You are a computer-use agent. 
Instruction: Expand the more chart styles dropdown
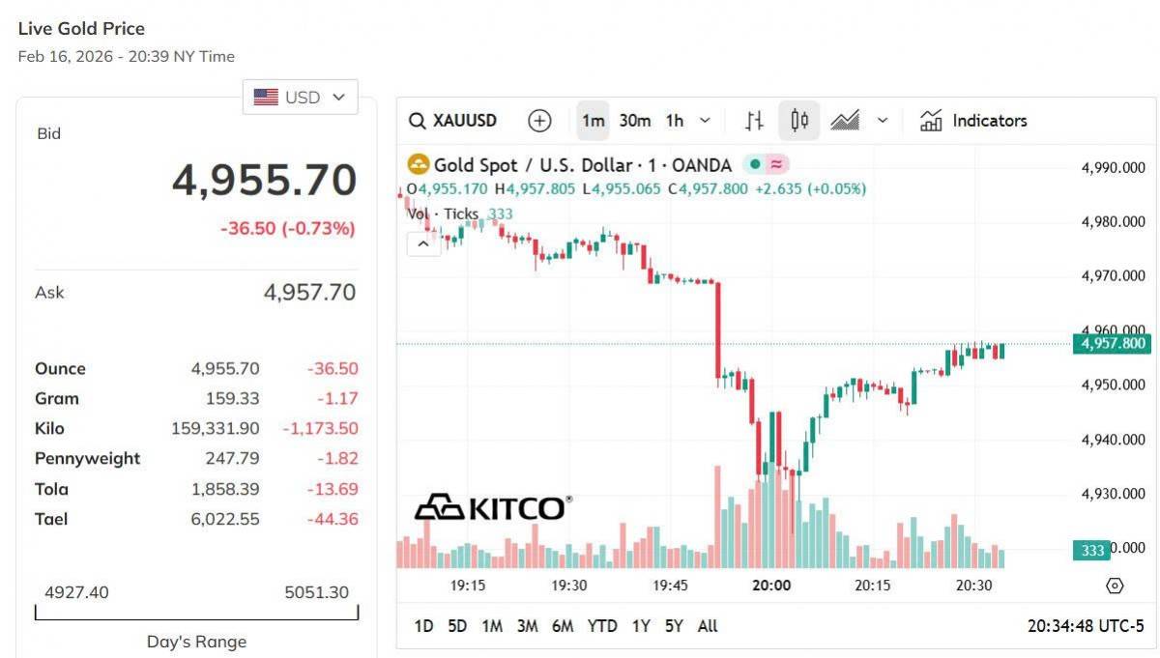coord(883,121)
